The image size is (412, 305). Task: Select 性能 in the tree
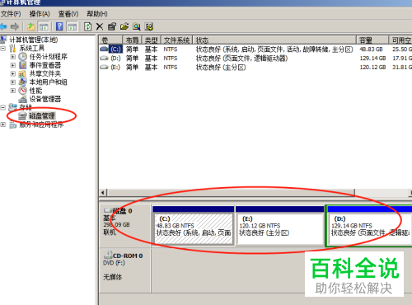click(35, 91)
